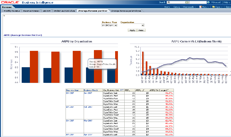Image resolution: width=231 pixels, height=137 pixels.
Task: Expand the Business Year dropdown
Action: [116, 25]
